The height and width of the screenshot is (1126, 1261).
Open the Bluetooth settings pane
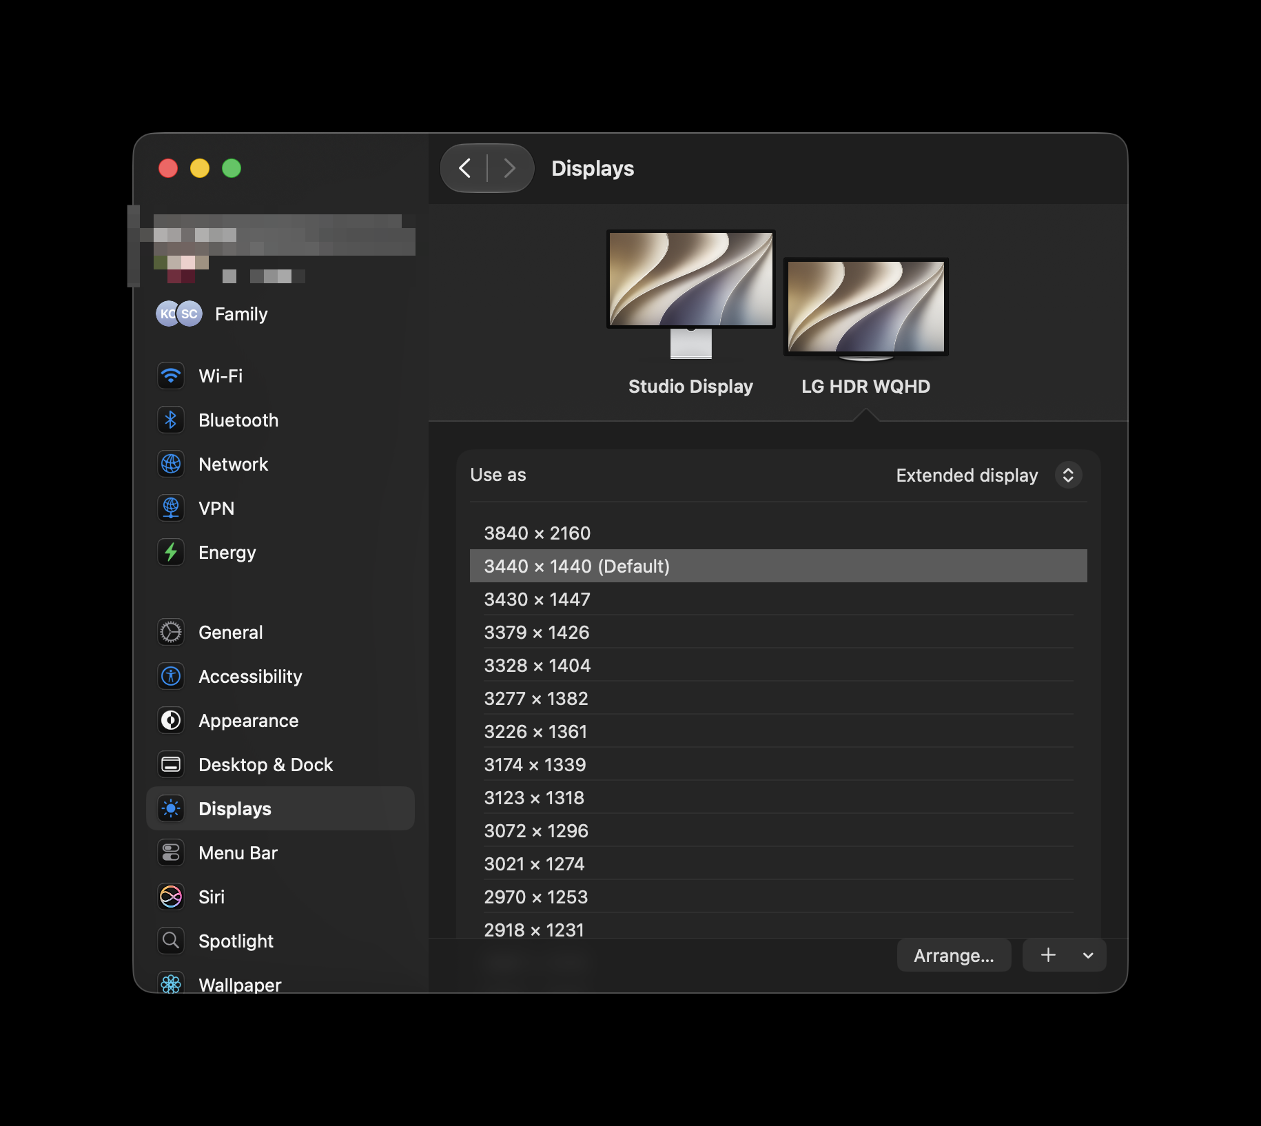[x=280, y=420]
